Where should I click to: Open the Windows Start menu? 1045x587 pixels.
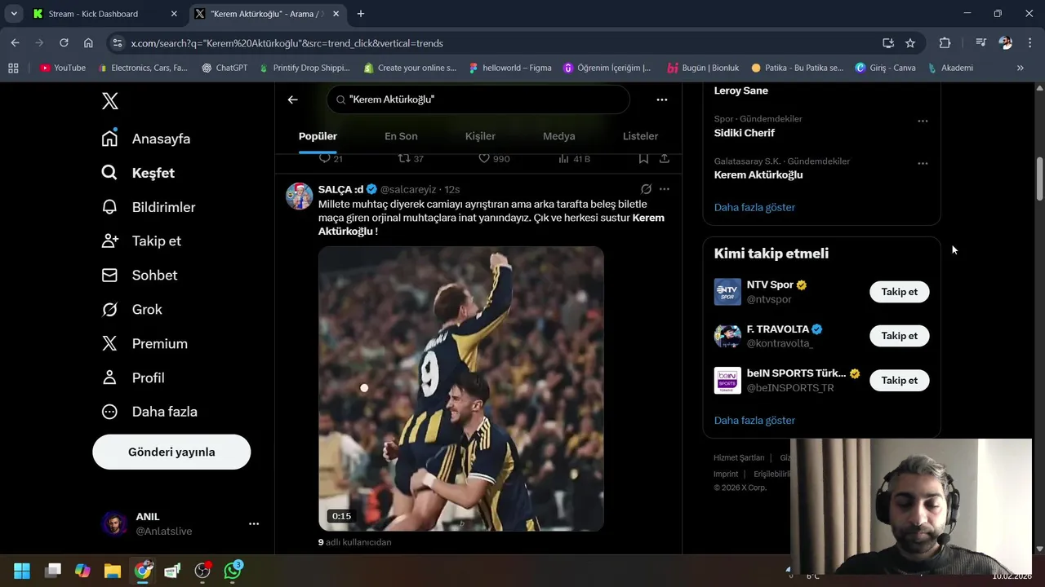[x=22, y=571]
